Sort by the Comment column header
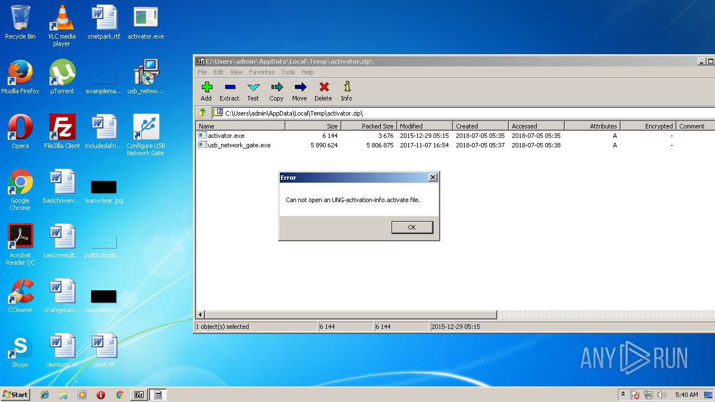The height and width of the screenshot is (402, 715). (x=695, y=126)
